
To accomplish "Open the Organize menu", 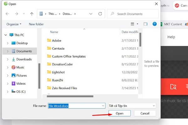I will (x=14, y=24).
